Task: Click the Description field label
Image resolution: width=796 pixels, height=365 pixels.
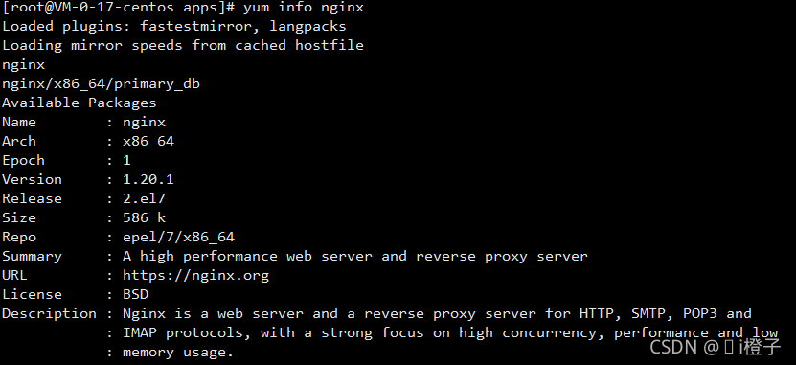Action: click(49, 314)
